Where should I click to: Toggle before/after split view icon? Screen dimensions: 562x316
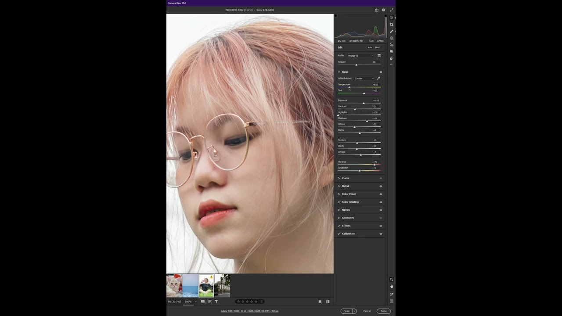[x=328, y=302]
